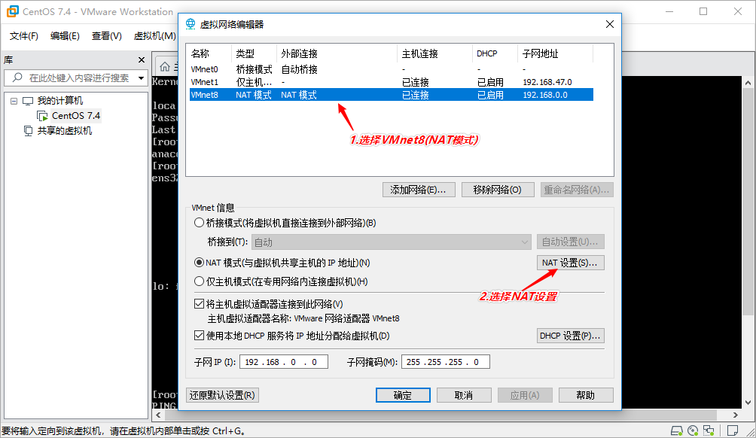756x438 pixels.
Task: Click 类型 column header
Action: [255, 53]
